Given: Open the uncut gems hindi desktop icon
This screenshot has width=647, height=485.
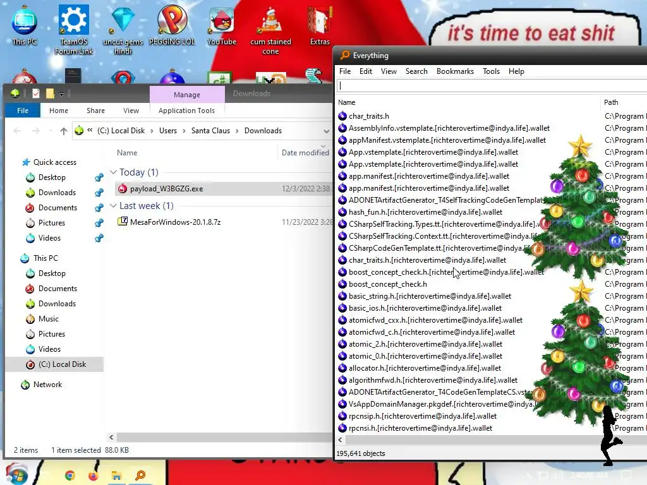Looking at the screenshot, I should (123, 30).
